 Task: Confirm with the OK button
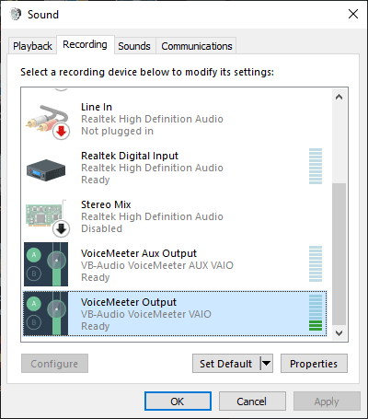(x=178, y=402)
